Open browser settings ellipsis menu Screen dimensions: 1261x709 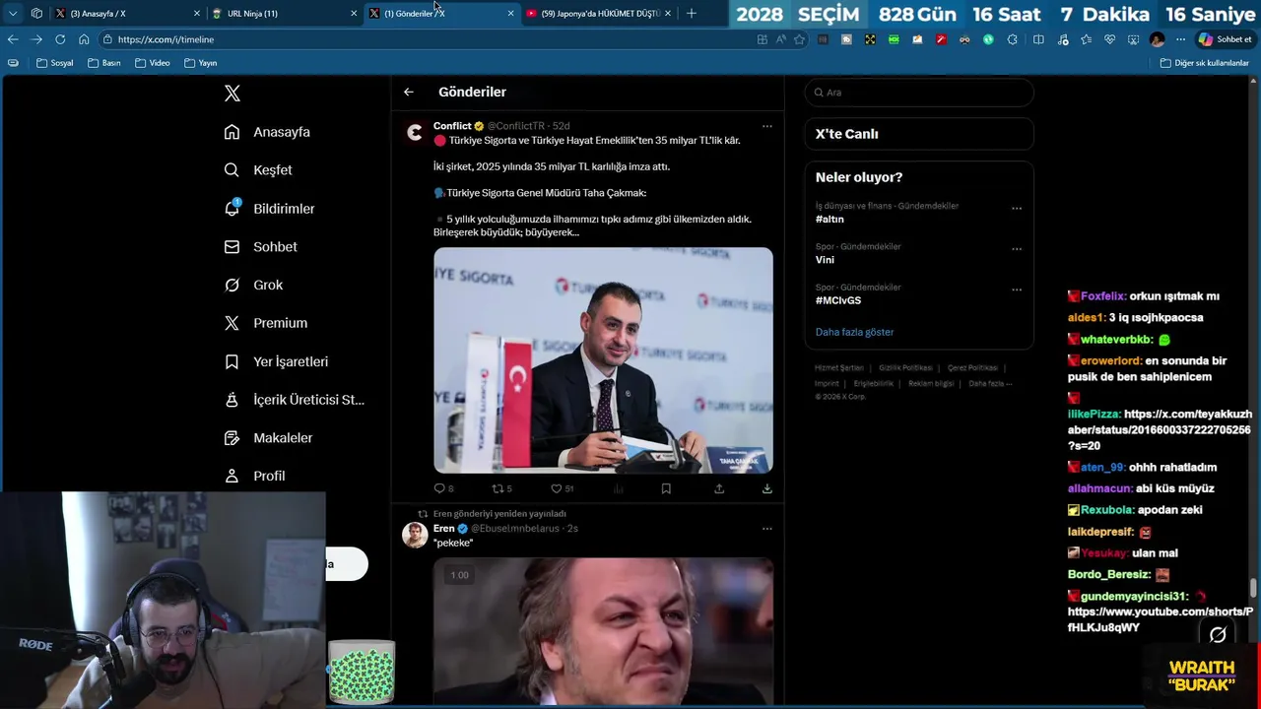1180,39
